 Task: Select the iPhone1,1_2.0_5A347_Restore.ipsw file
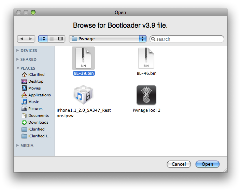(x=83, y=95)
